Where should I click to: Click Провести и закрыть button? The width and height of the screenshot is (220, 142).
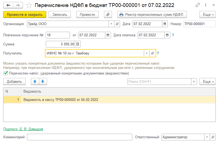point(25,15)
